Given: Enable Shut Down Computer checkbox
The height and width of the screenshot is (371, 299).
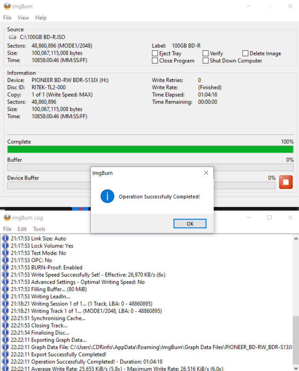Looking at the screenshot, I should (x=205, y=61).
